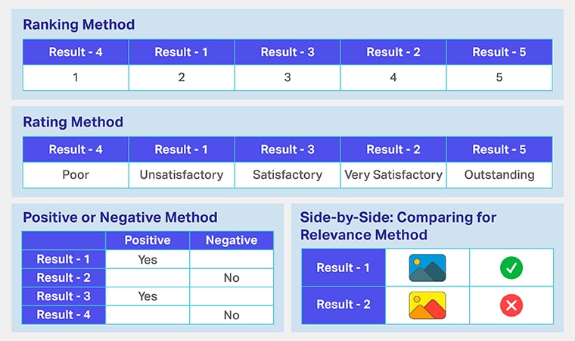Click the Positive column header
575x341 pixels.
tap(148, 240)
